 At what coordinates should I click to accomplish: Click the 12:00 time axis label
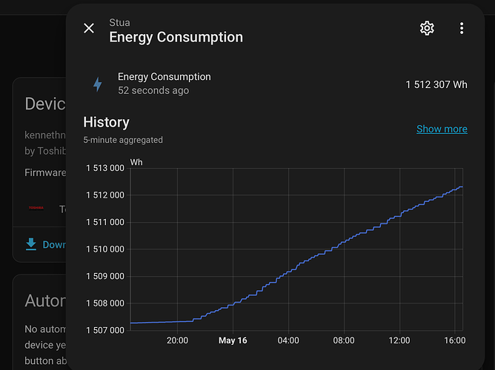coord(399,340)
